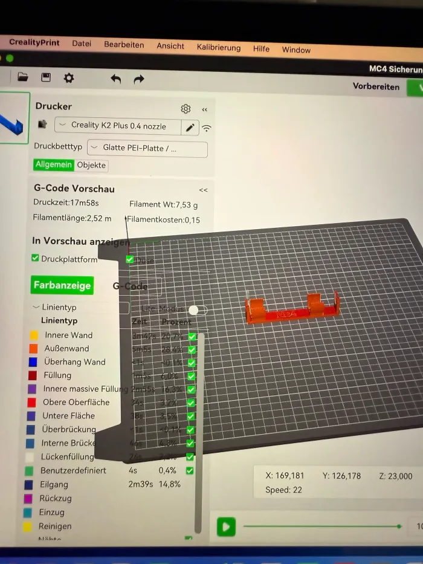The width and height of the screenshot is (423, 564).
Task: Collapse the Linientyp expander
Action: 36,308
